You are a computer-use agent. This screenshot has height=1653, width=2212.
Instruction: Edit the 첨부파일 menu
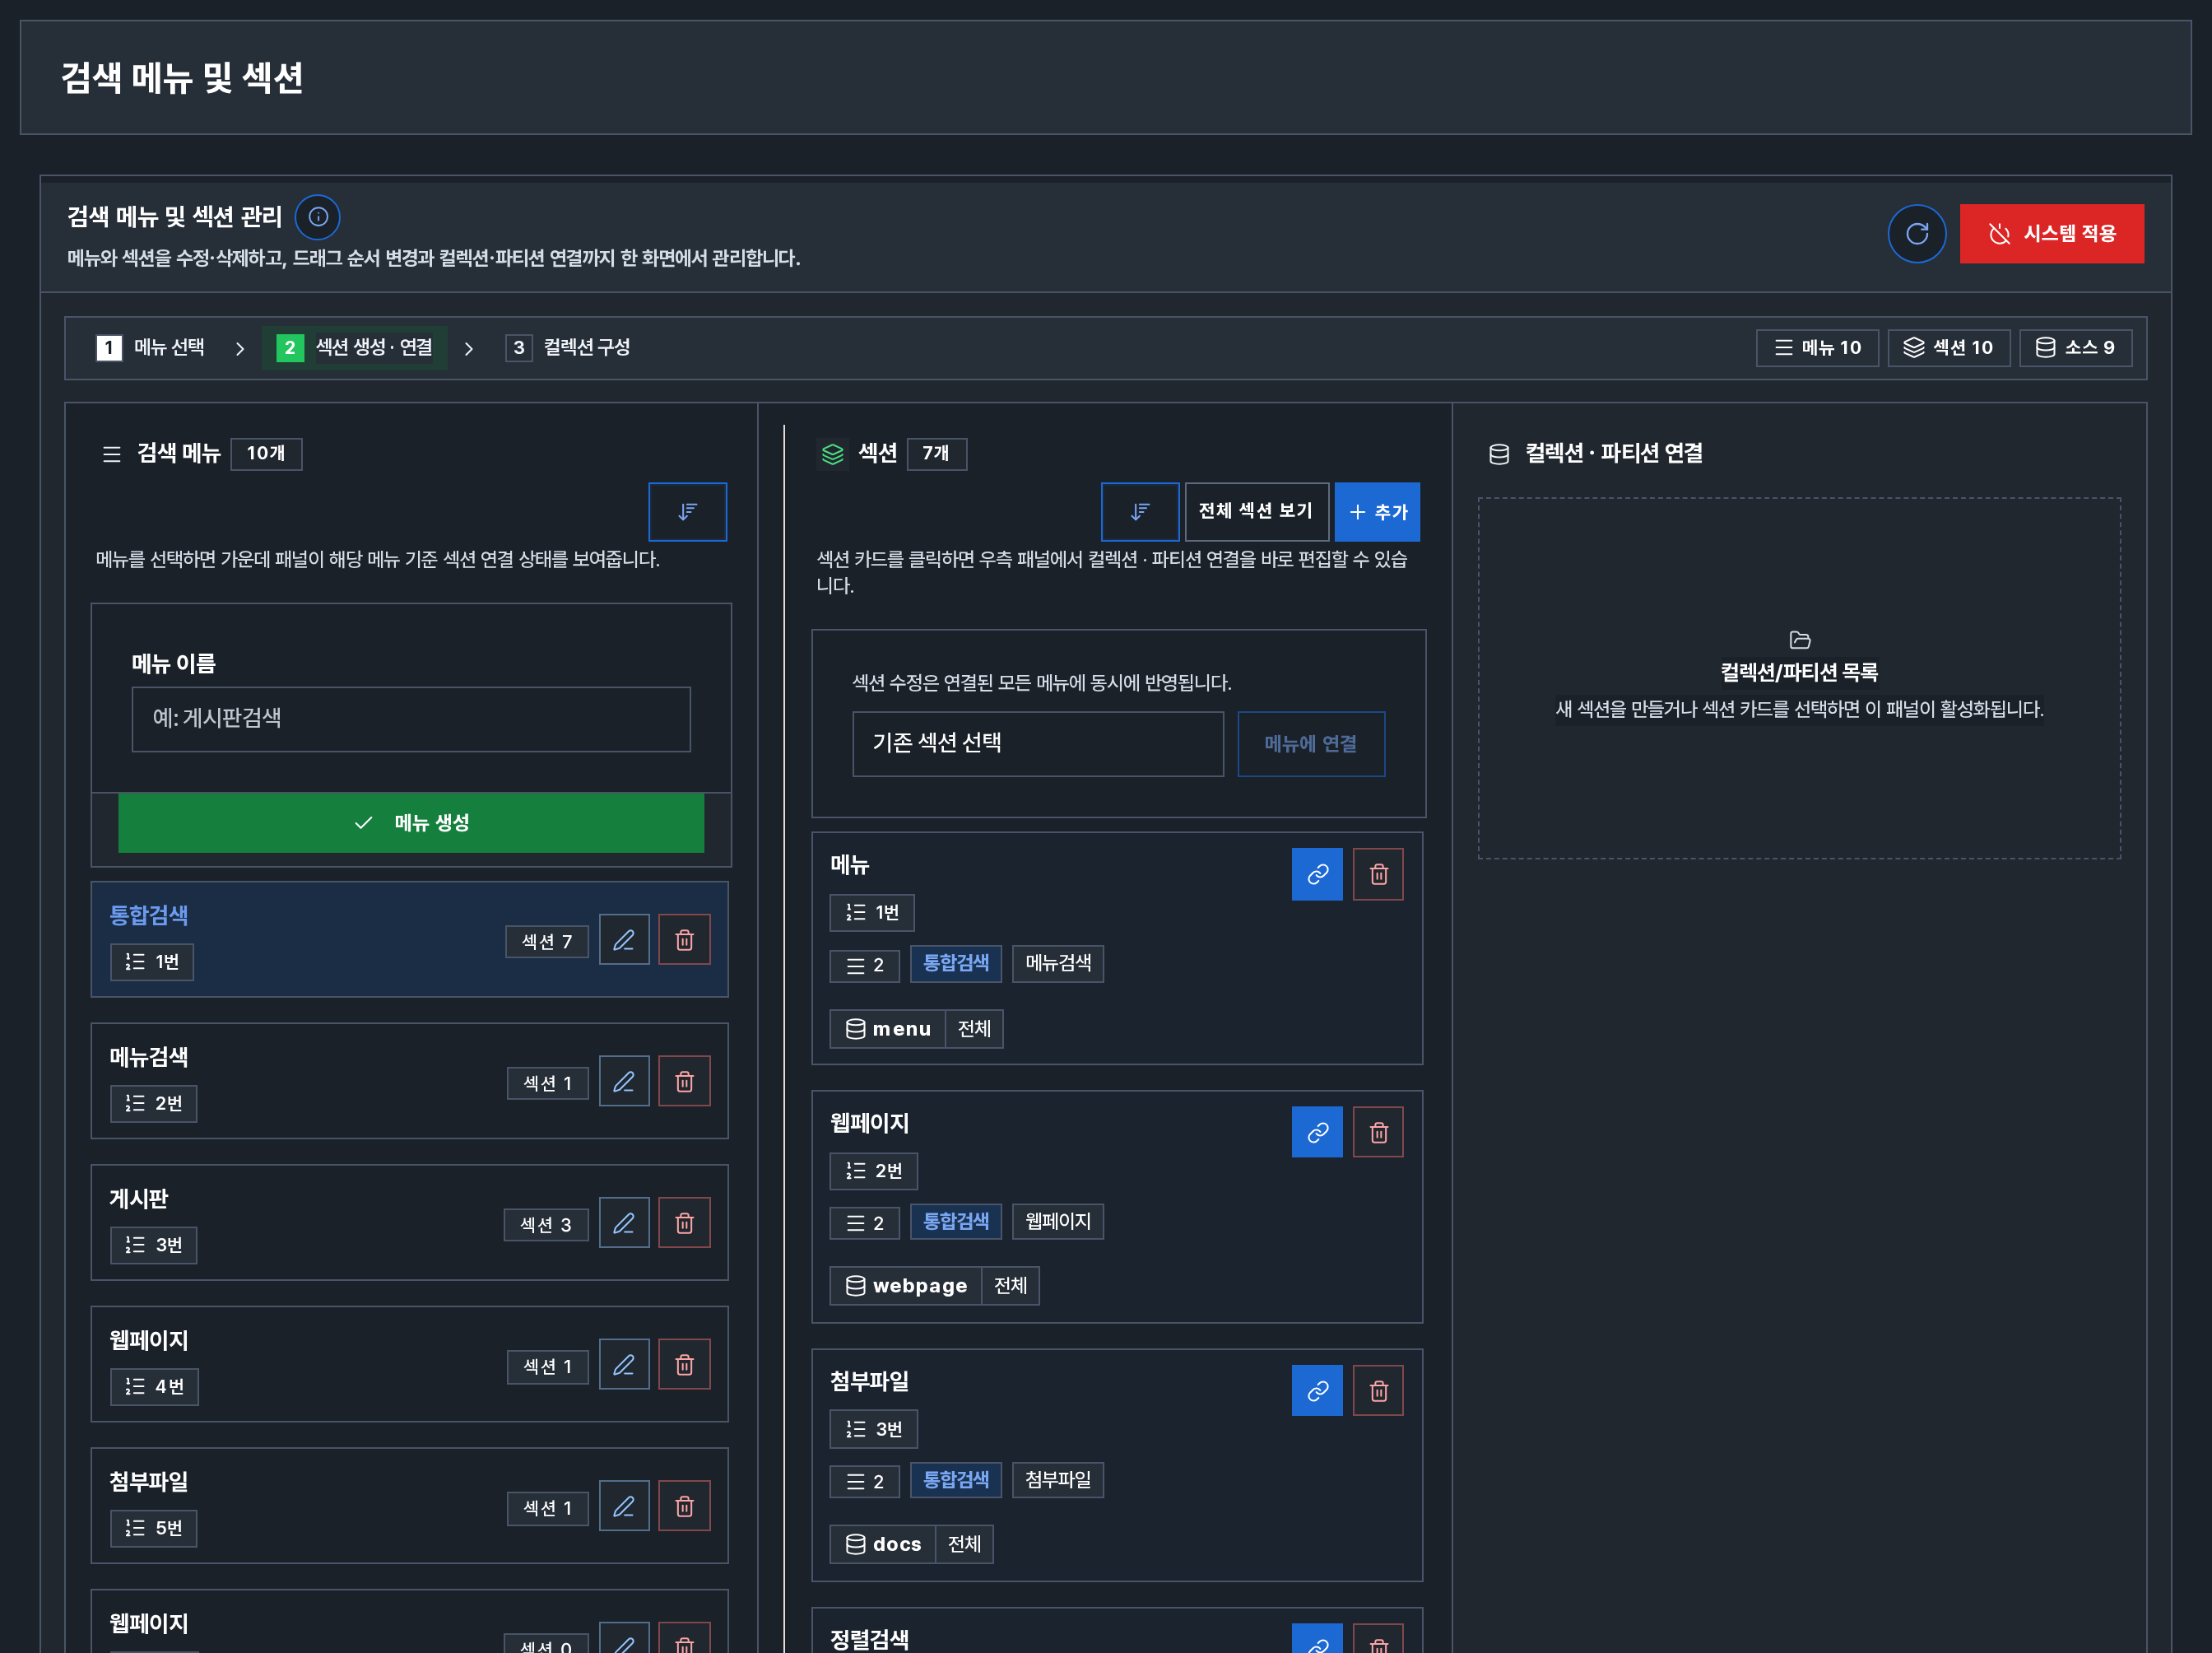coord(624,1506)
